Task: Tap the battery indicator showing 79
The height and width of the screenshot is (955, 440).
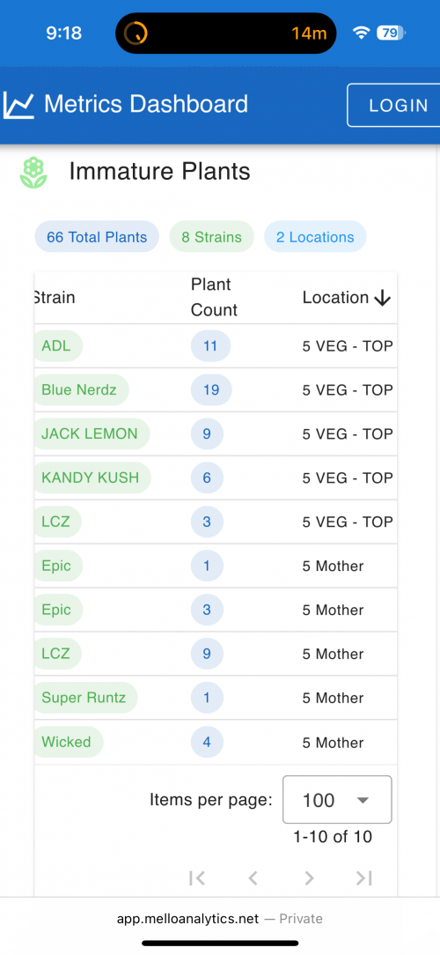Action: point(391,33)
